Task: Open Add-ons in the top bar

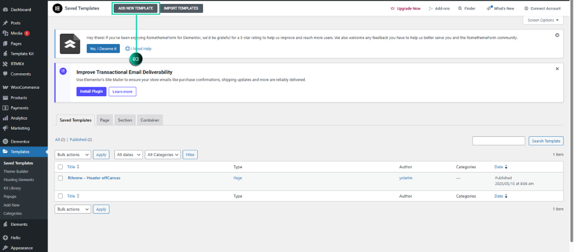Action: 439,8
